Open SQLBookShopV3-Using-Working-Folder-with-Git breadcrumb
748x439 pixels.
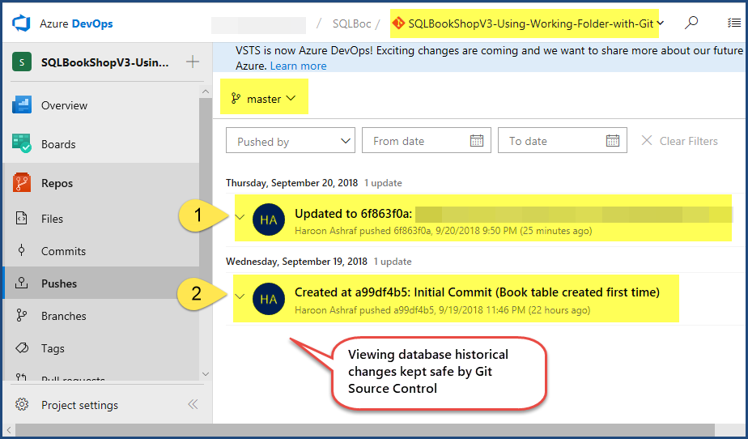click(x=530, y=23)
